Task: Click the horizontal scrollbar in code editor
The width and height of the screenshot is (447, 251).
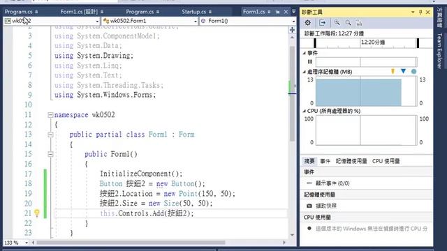Action: 131,243
